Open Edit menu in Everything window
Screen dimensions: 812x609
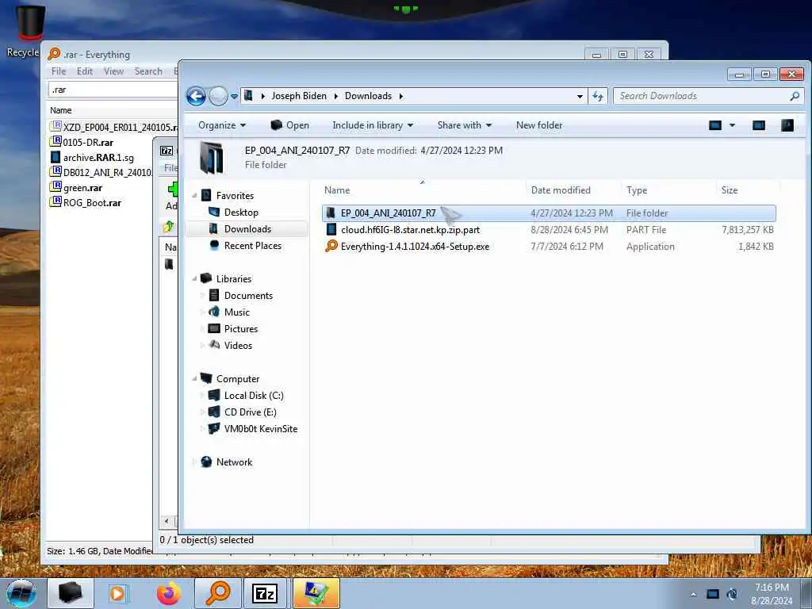click(84, 71)
